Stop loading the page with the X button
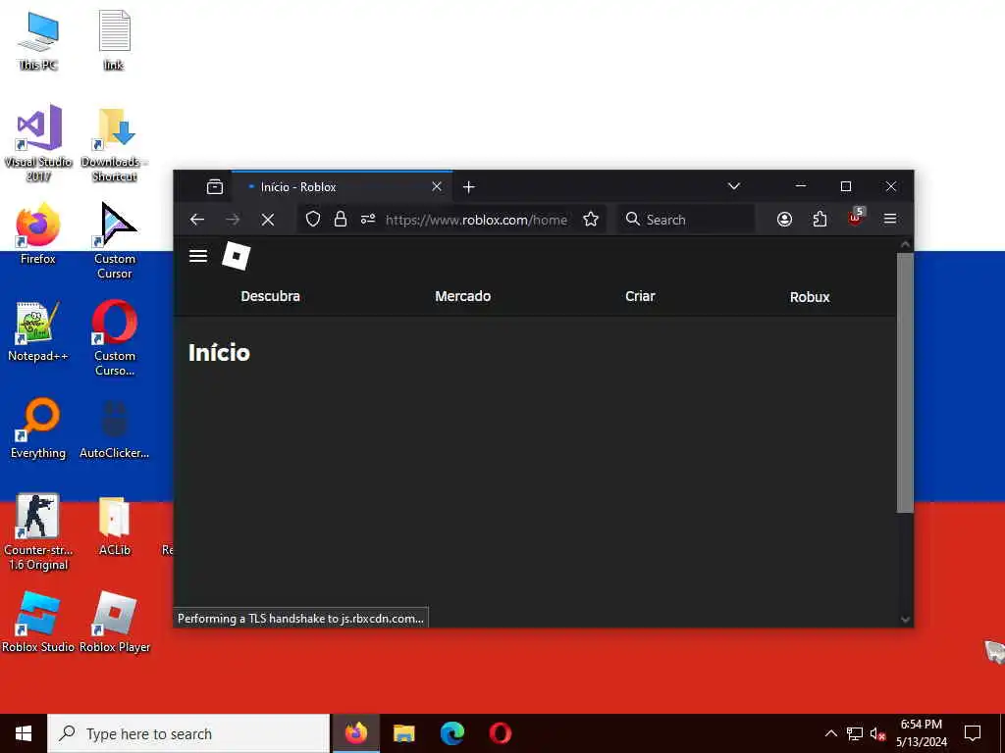Viewport: 1005px width, 753px height. click(x=268, y=220)
